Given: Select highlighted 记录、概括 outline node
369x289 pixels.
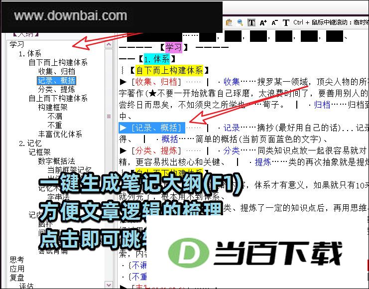Looking at the screenshot, I should click(56, 81).
